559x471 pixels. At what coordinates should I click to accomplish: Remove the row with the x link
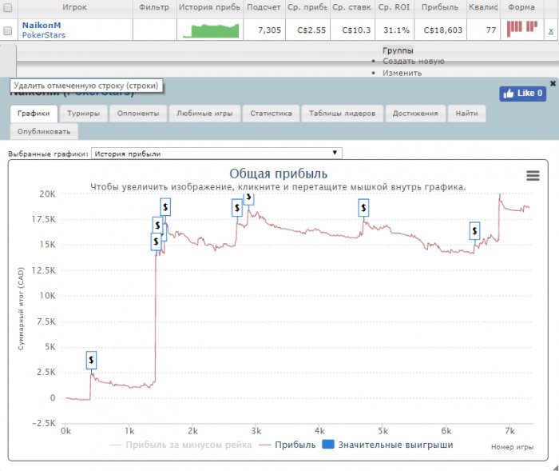[550, 30]
